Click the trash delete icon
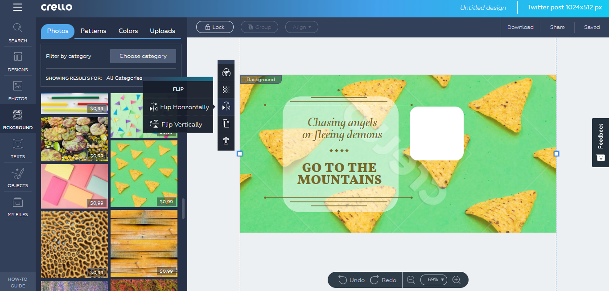Image resolution: width=609 pixels, height=291 pixels. point(226,141)
